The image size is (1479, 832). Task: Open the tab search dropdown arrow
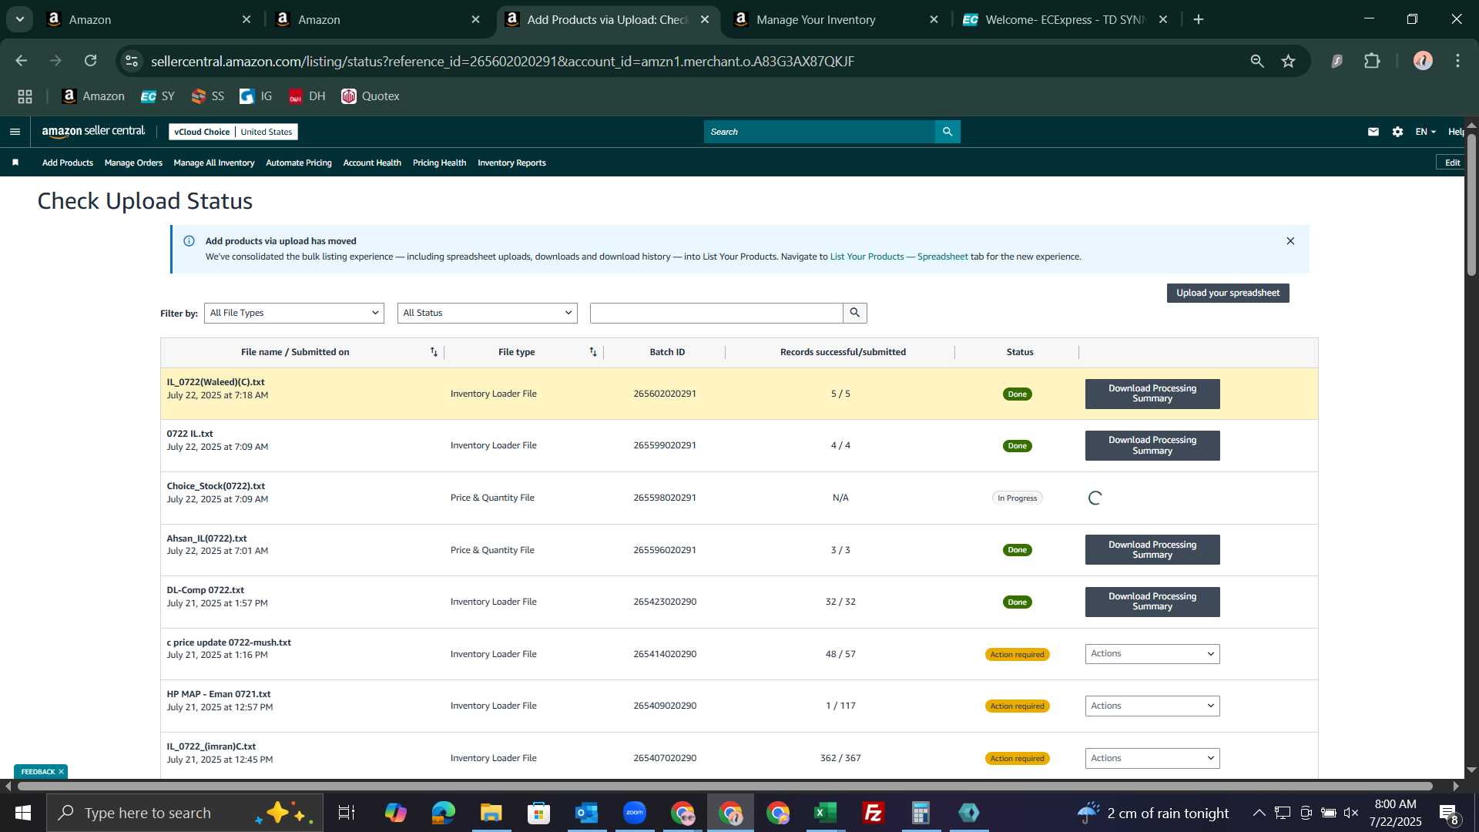(19, 19)
